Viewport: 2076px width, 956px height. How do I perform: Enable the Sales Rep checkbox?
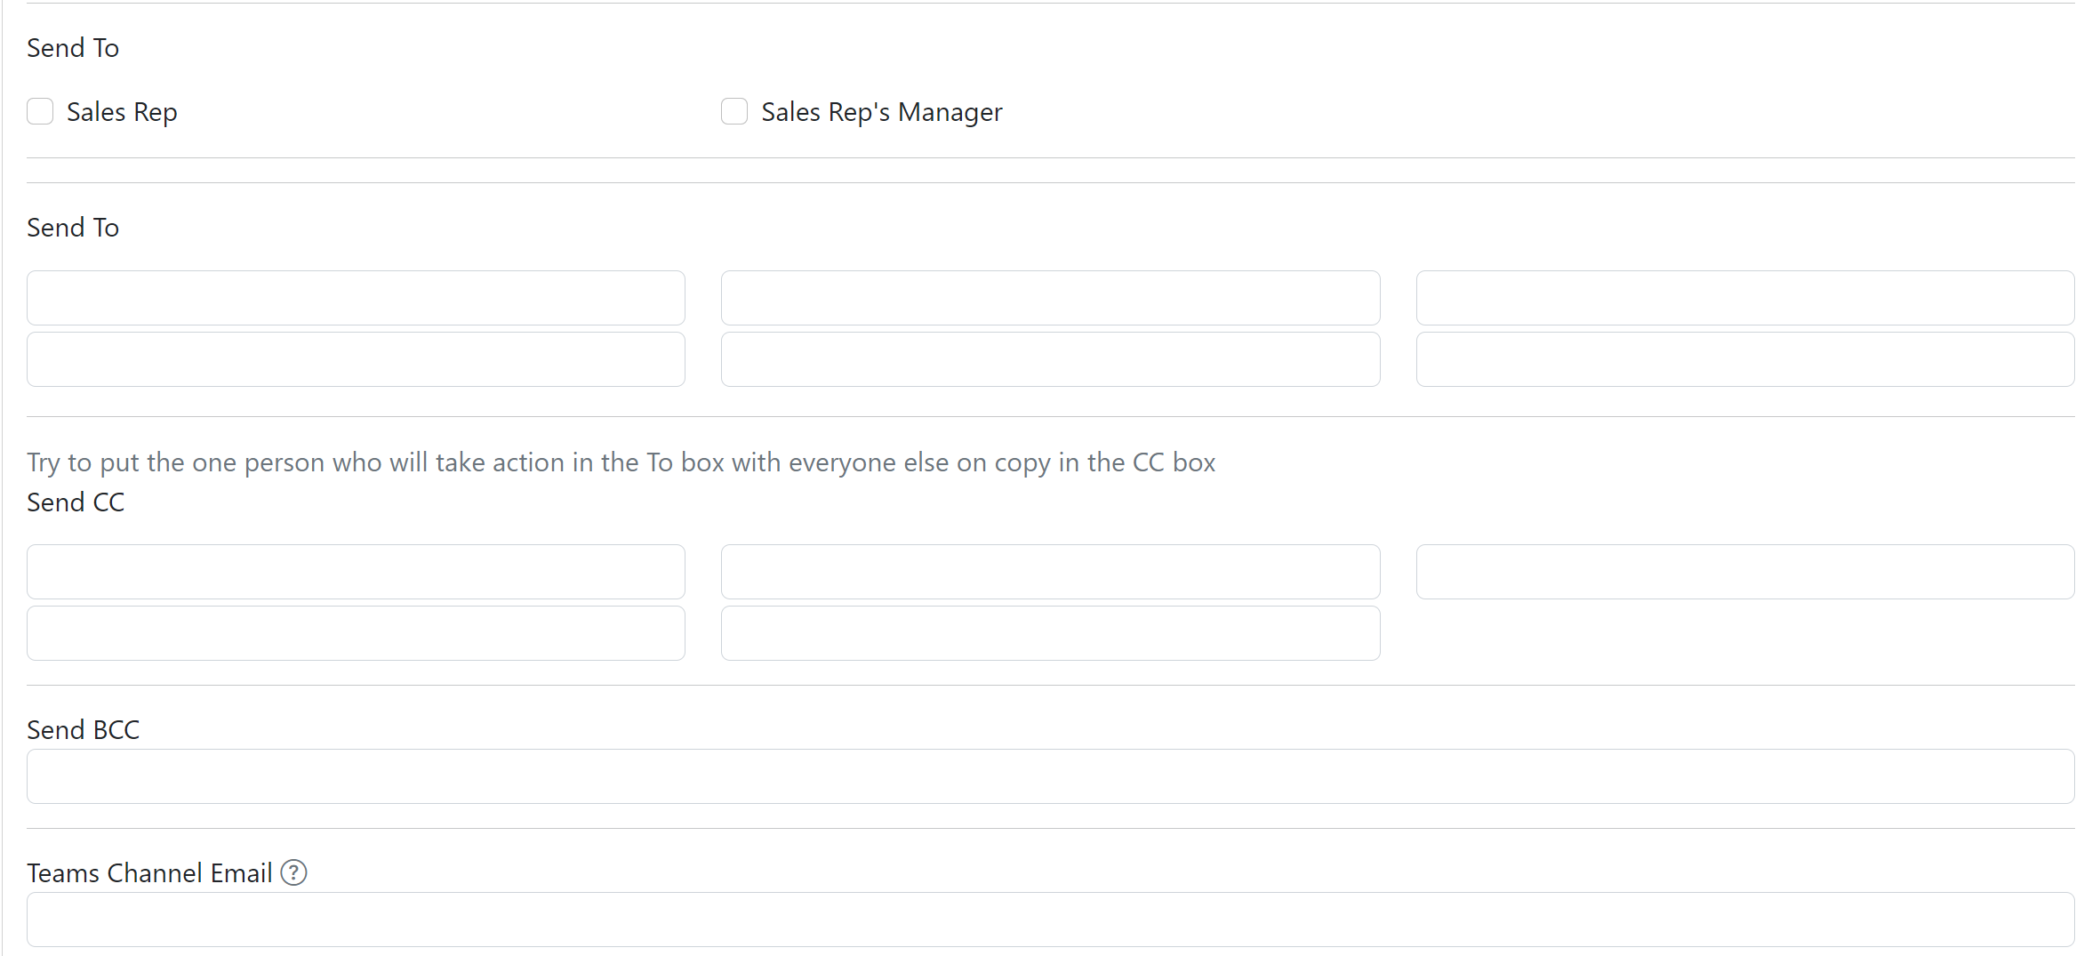coord(40,111)
